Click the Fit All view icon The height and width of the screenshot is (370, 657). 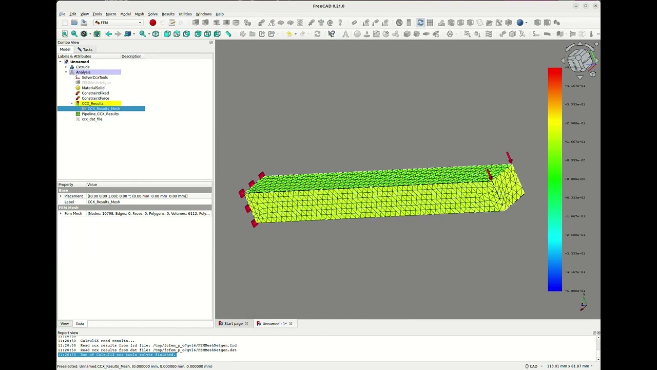tap(65, 34)
